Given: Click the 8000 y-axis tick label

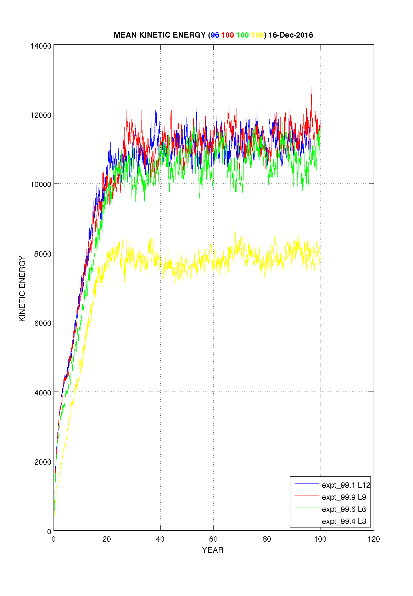Looking at the screenshot, I should [43, 254].
